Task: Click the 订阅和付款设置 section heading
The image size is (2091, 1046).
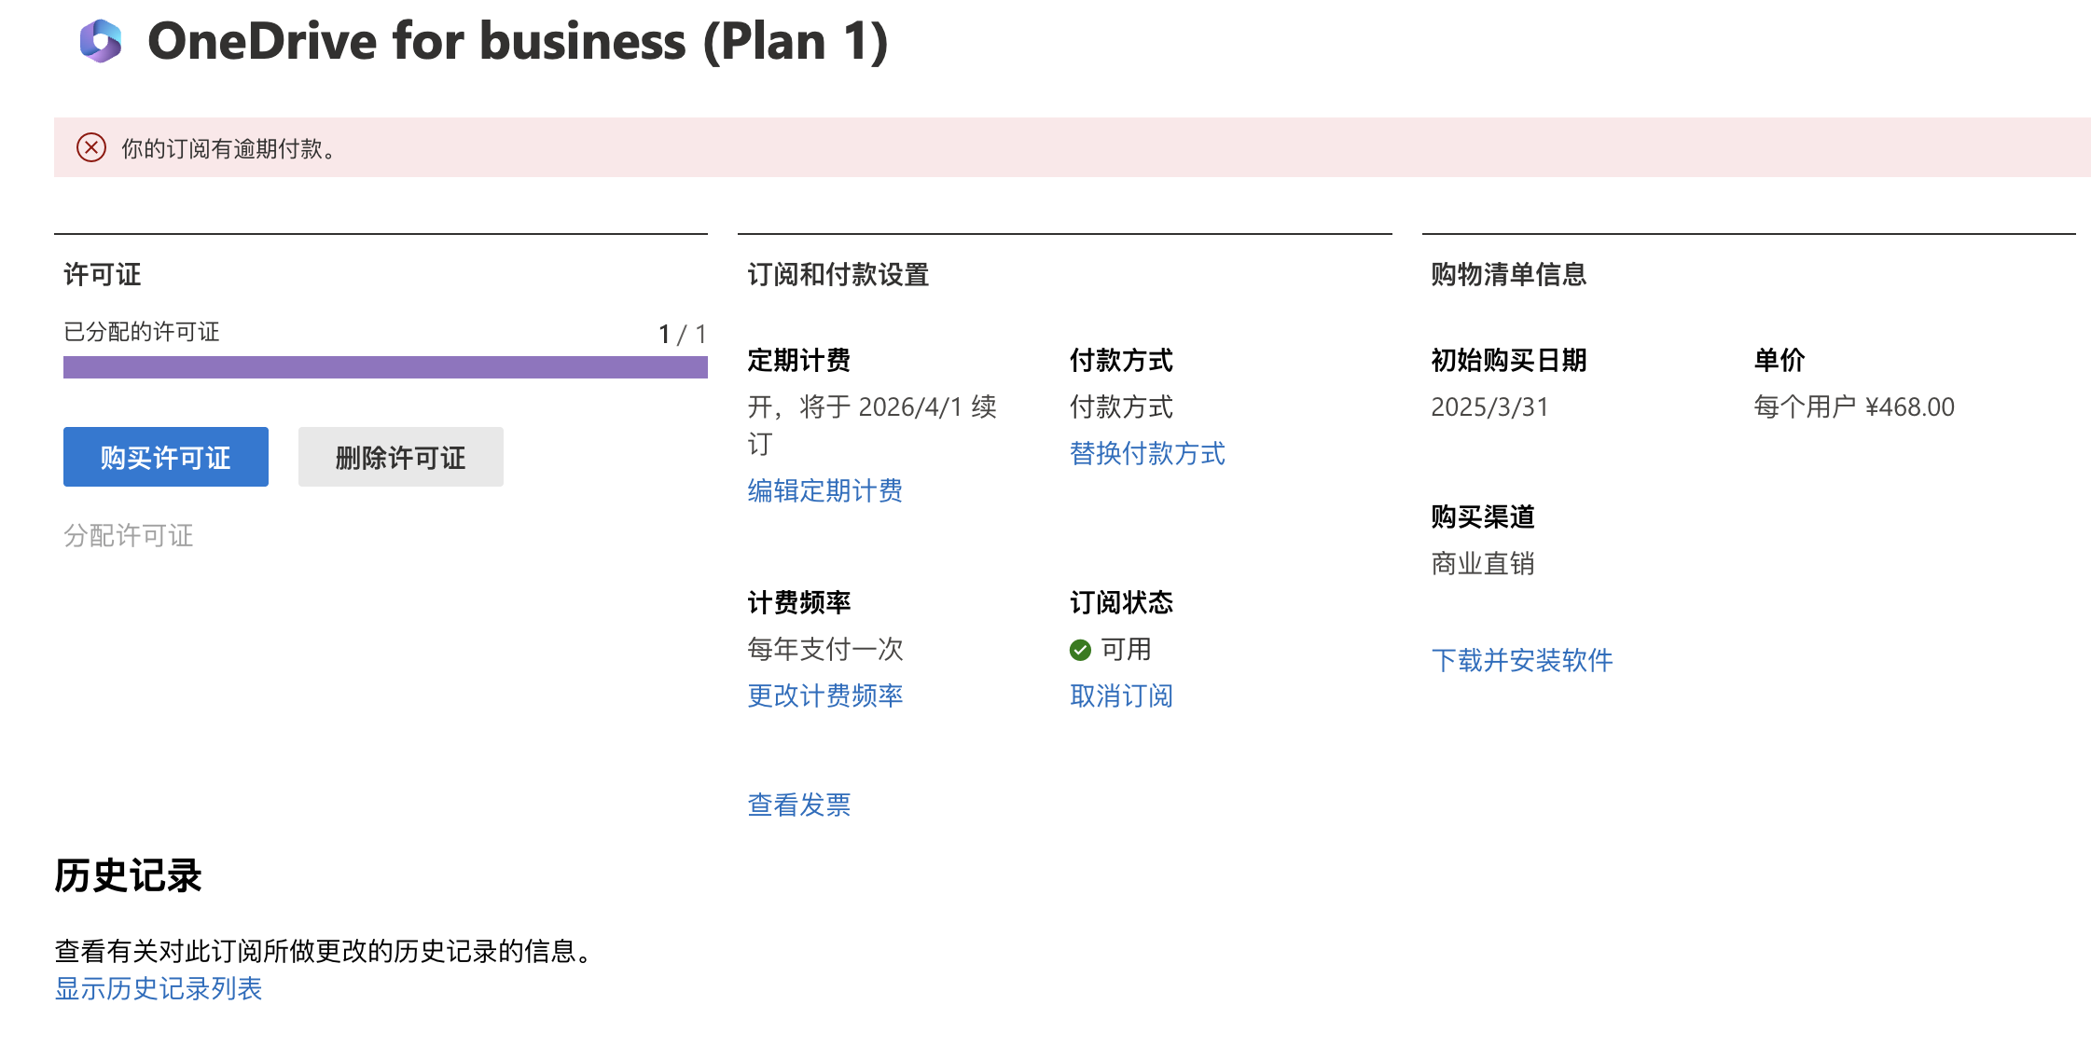Action: point(838,274)
